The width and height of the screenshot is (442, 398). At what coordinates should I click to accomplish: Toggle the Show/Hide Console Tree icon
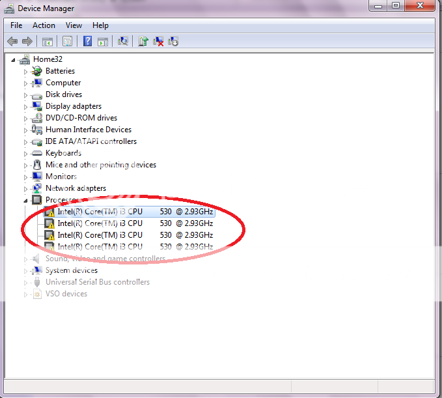click(48, 41)
